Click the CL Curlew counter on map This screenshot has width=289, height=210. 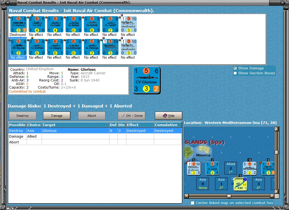point(212,168)
